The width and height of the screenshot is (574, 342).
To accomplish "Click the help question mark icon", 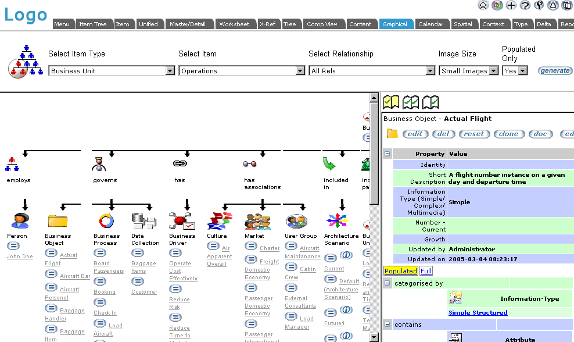I will tap(525, 5).
